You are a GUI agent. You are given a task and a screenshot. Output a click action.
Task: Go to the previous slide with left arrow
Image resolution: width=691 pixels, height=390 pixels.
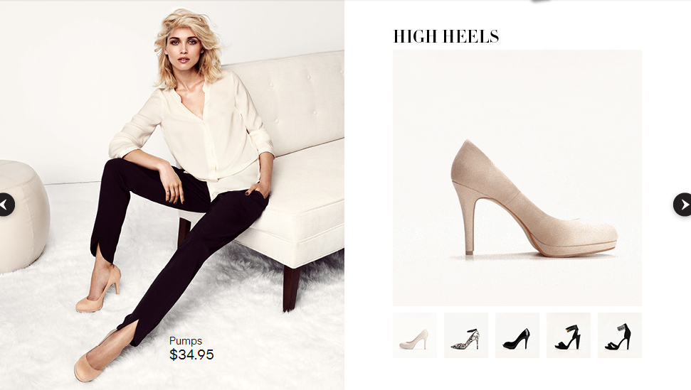coord(6,205)
